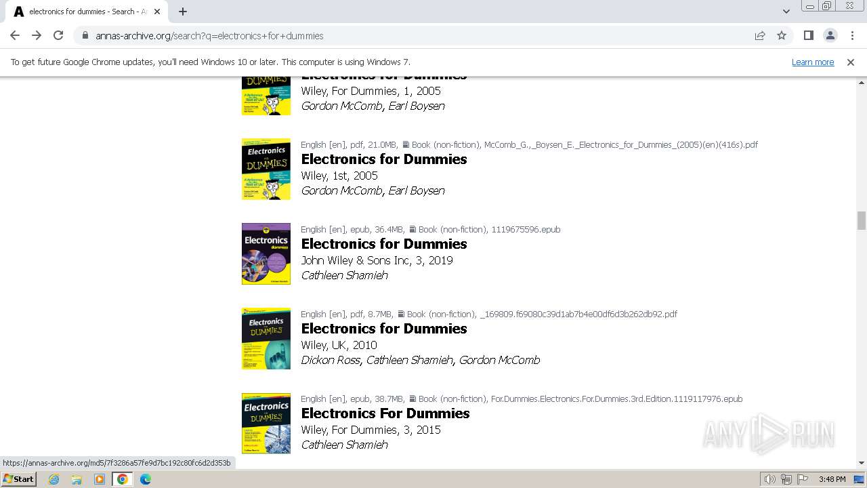Viewport: 867px width, 488px height.
Task: Click the scrollbar down arrow
Action: coord(861,463)
